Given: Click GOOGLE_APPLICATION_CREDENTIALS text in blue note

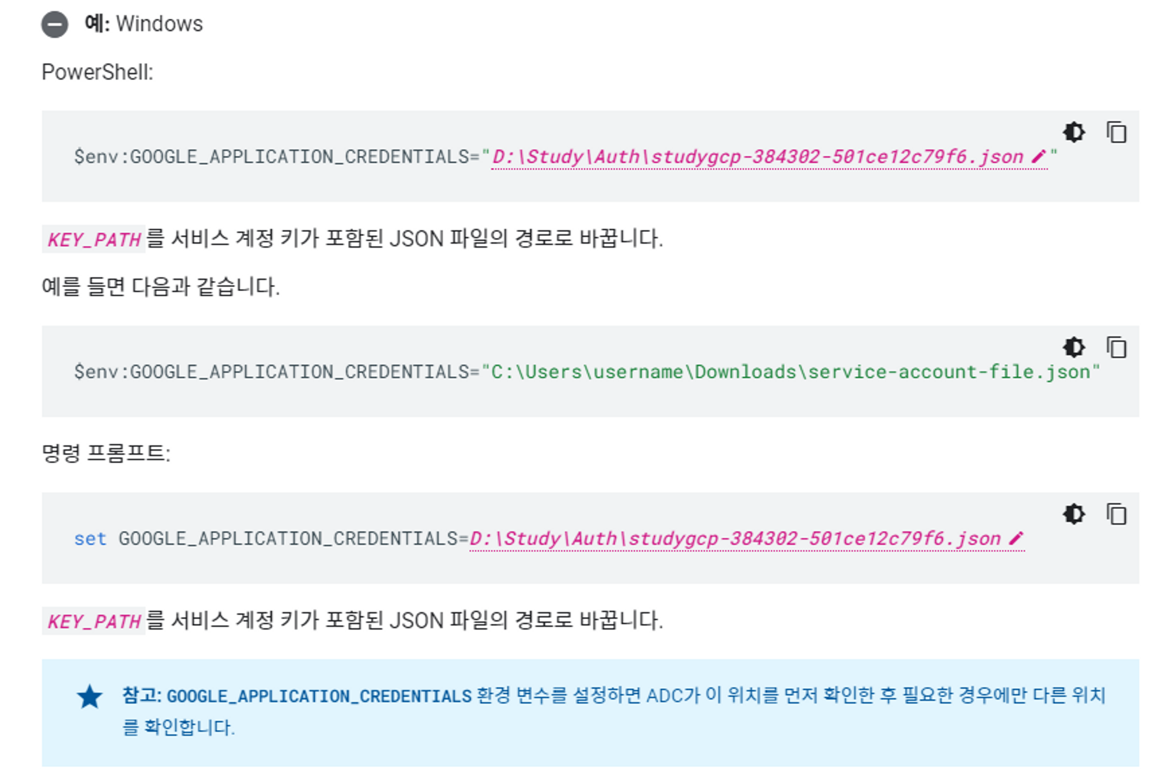Looking at the screenshot, I should tap(319, 696).
